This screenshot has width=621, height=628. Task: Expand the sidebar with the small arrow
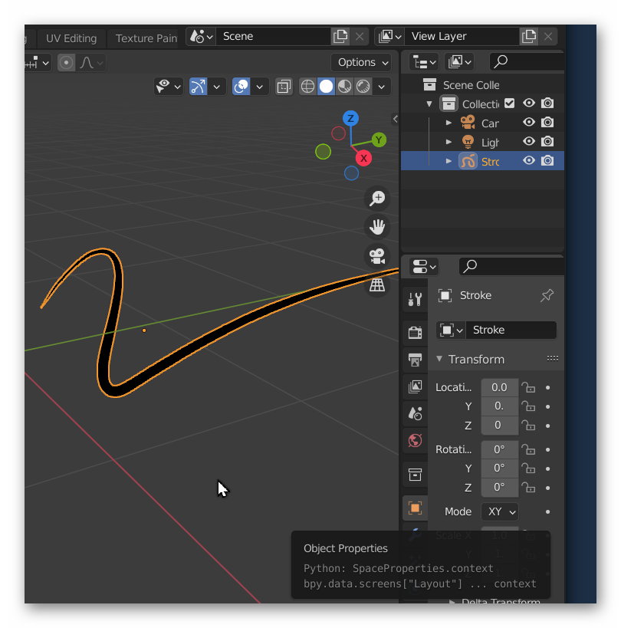pos(395,119)
